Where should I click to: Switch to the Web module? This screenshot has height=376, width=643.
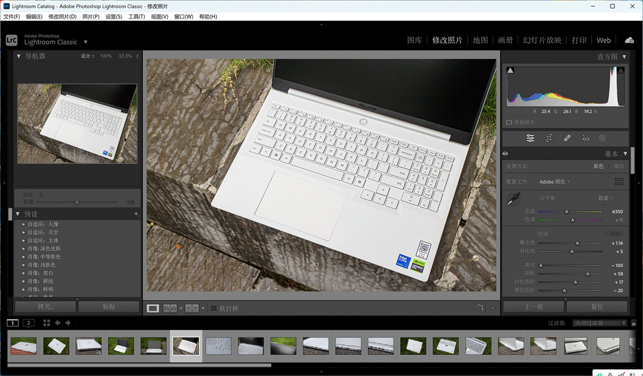[x=603, y=40]
